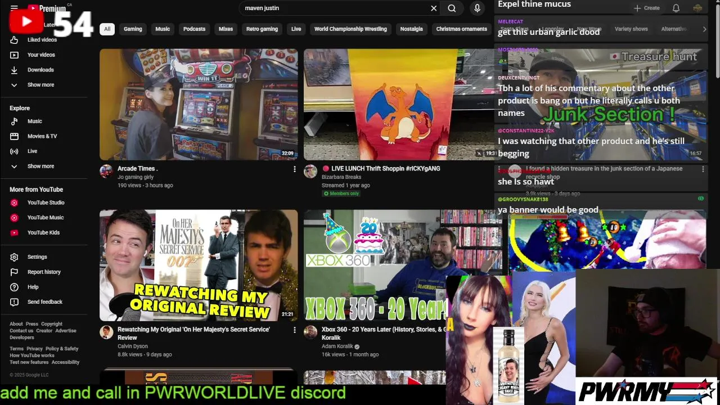Viewport: 720px width, 405px height.
Task: Select the Live filter chip
Action: 296,29
